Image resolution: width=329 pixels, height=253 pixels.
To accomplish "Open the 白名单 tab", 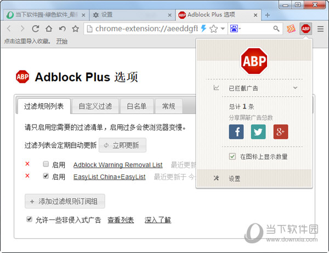I will pos(137,106).
